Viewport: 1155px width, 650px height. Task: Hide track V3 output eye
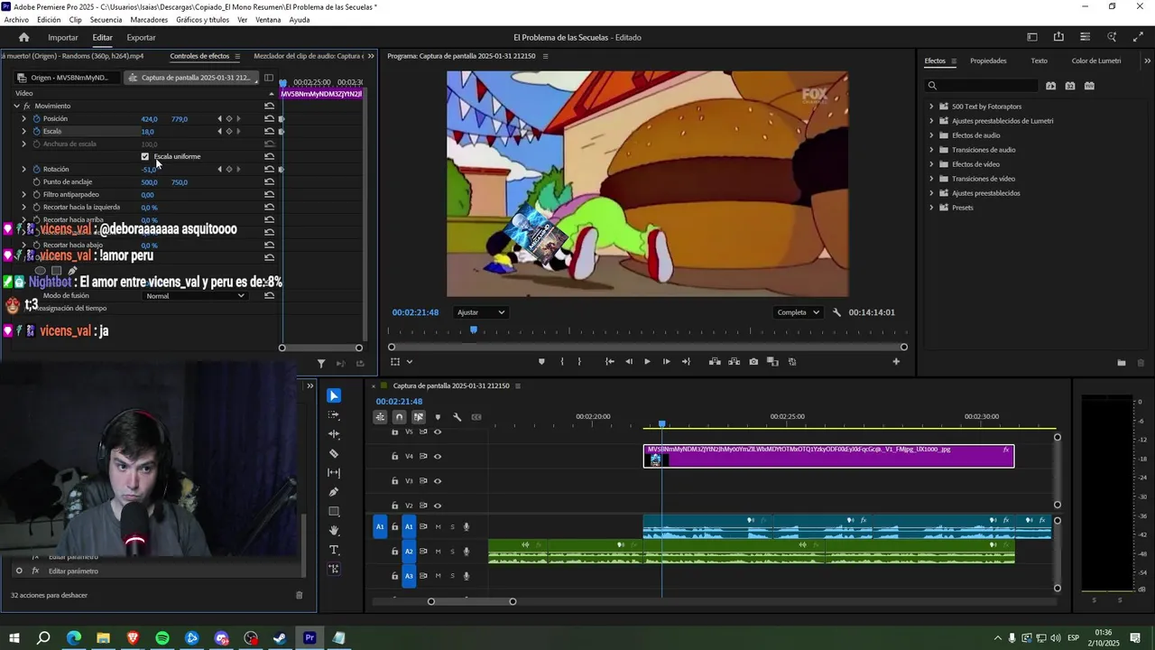click(x=438, y=481)
